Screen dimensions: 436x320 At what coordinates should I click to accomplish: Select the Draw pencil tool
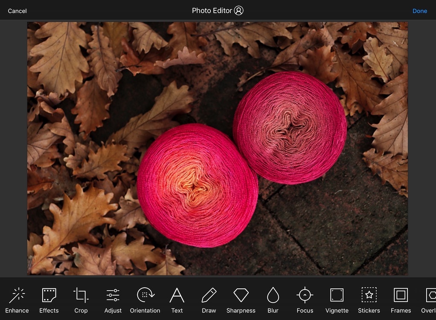[209, 300]
